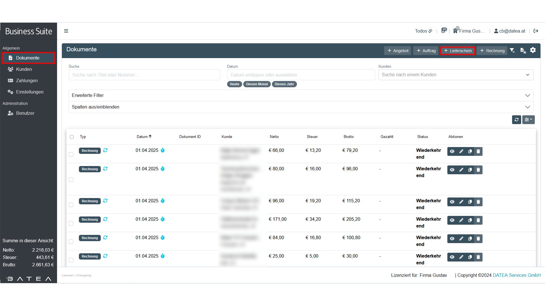Filter by Diesen Monat
Image resolution: width=545 pixels, height=306 pixels.
tap(257, 84)
